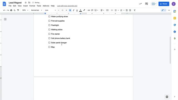
Task: Open the Normal text styles dropdown
Action: point(36,10)
